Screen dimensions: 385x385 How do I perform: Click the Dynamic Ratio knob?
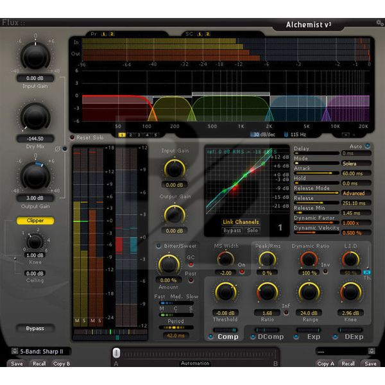[x=309, y=259]
